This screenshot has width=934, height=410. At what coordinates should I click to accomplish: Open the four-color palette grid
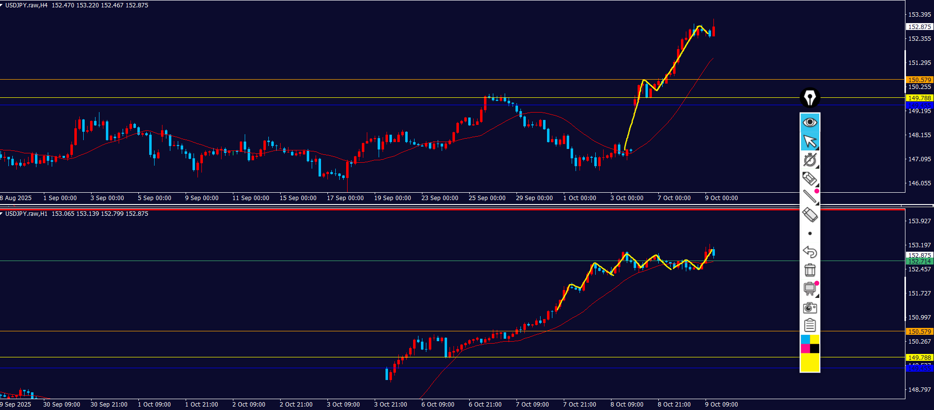(x=810, y=344)
